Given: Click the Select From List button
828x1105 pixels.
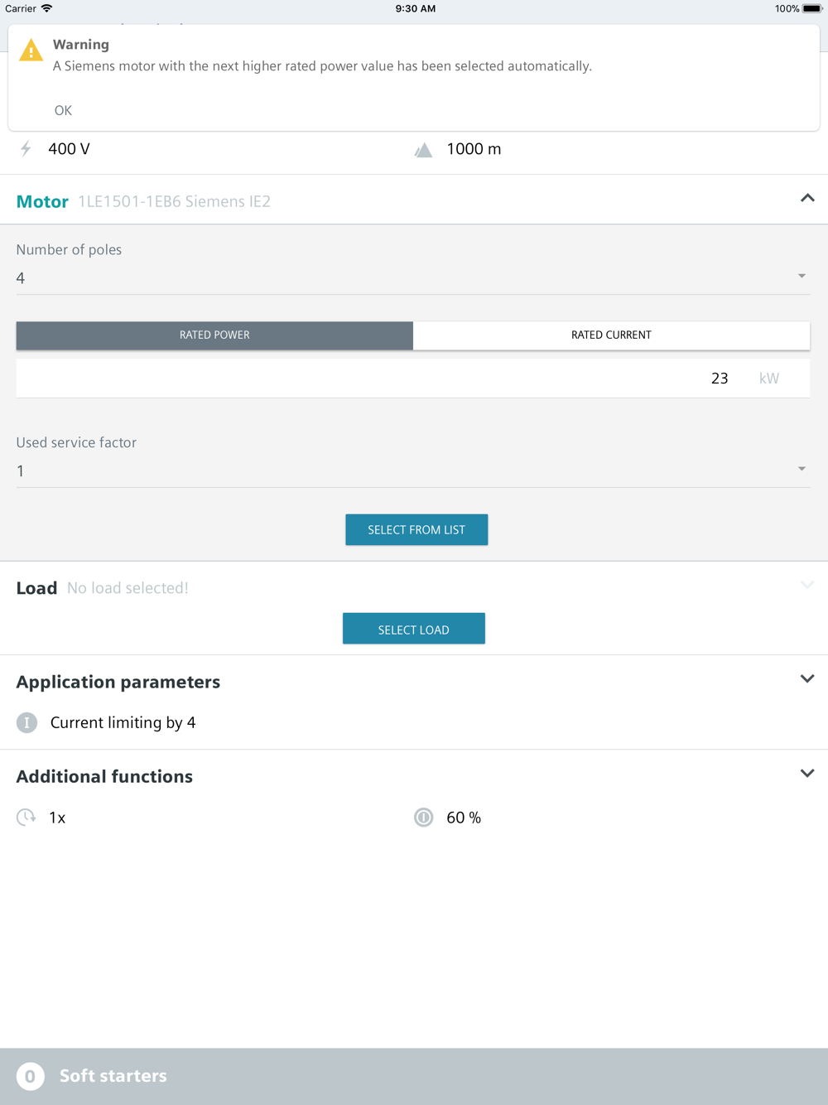Looking at the screenshot, I should 416,529.
